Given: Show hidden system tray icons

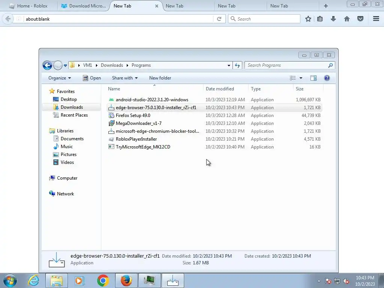Looking at the screenshot, I should [319, 281].
